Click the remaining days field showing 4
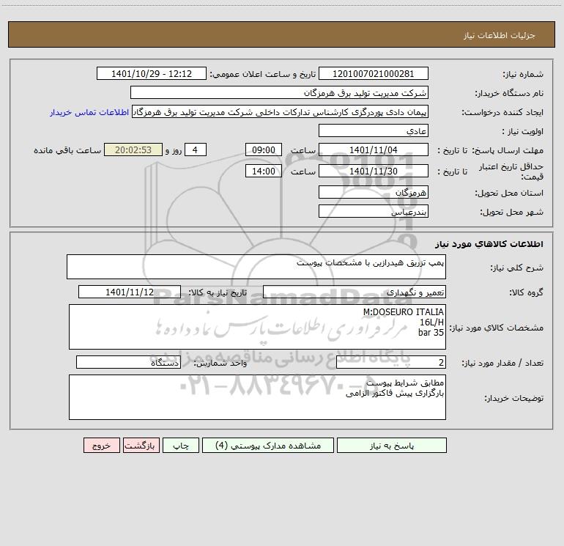The width and height of the screenshot is (564, 546). click(x=196, y=150)
